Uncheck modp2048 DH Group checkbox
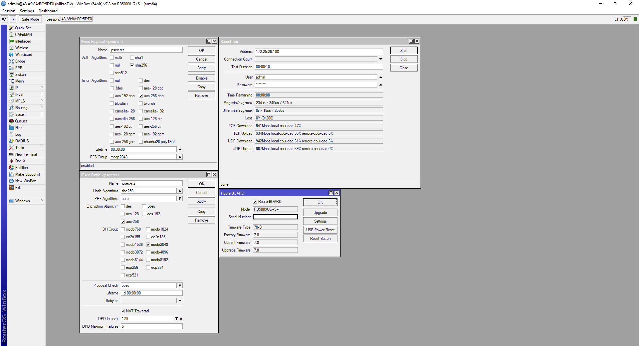Viewport: 639px width, 346px height. [148, 245]
